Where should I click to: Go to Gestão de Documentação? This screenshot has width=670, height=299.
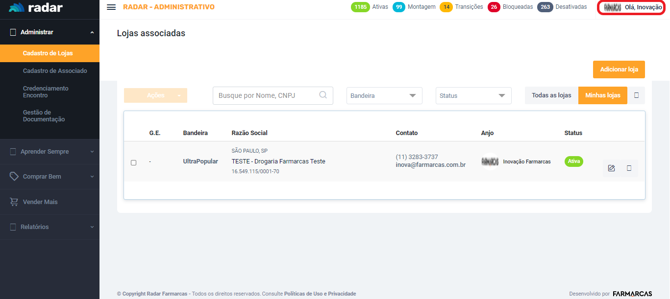44,116
